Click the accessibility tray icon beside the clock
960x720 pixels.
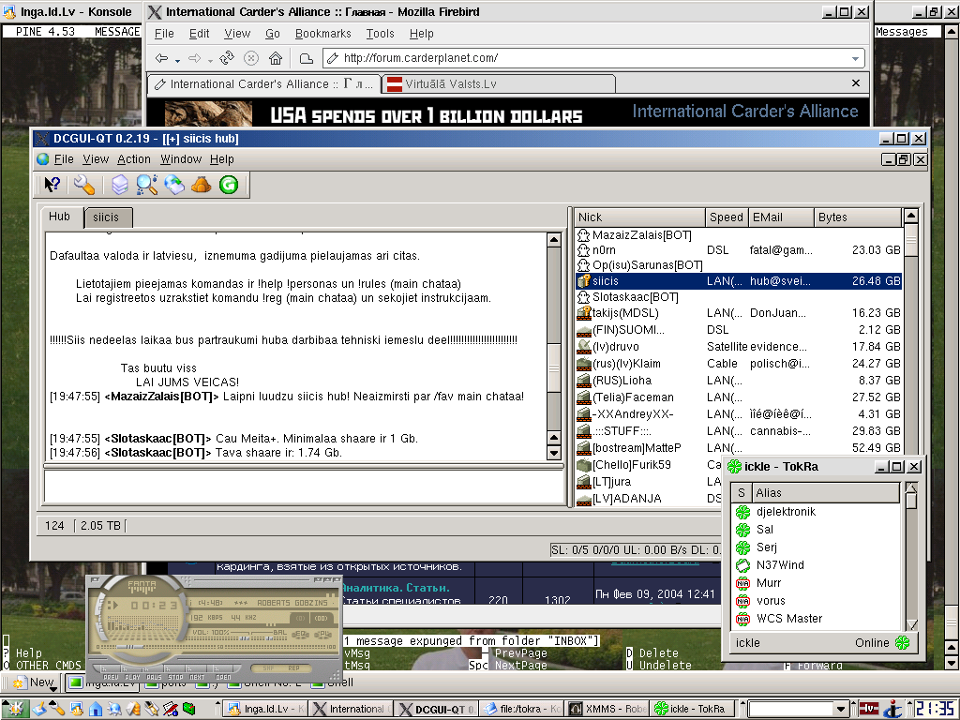pos(894,709)
